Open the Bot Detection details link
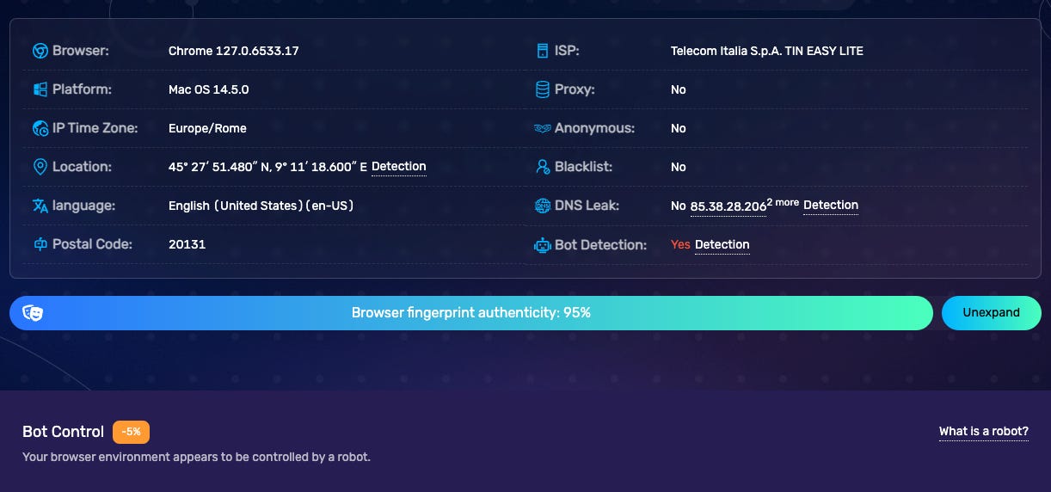The width and height of the screenshot is (1051, 492). tap(722, 245)
